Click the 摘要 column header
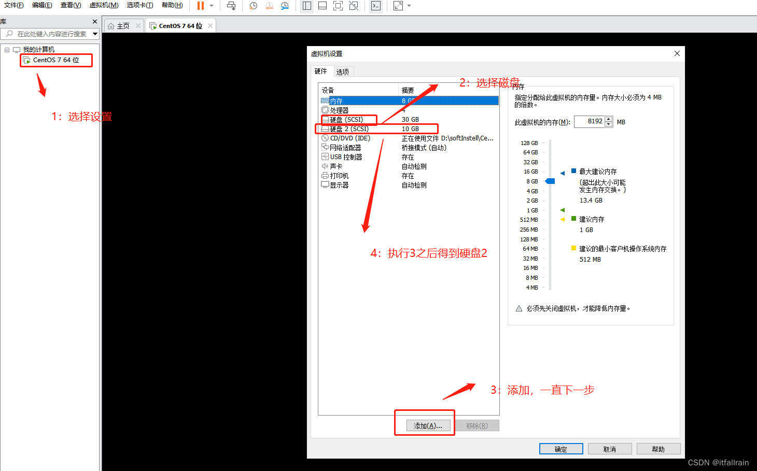The image size is (757, 471). click(448, 90)
